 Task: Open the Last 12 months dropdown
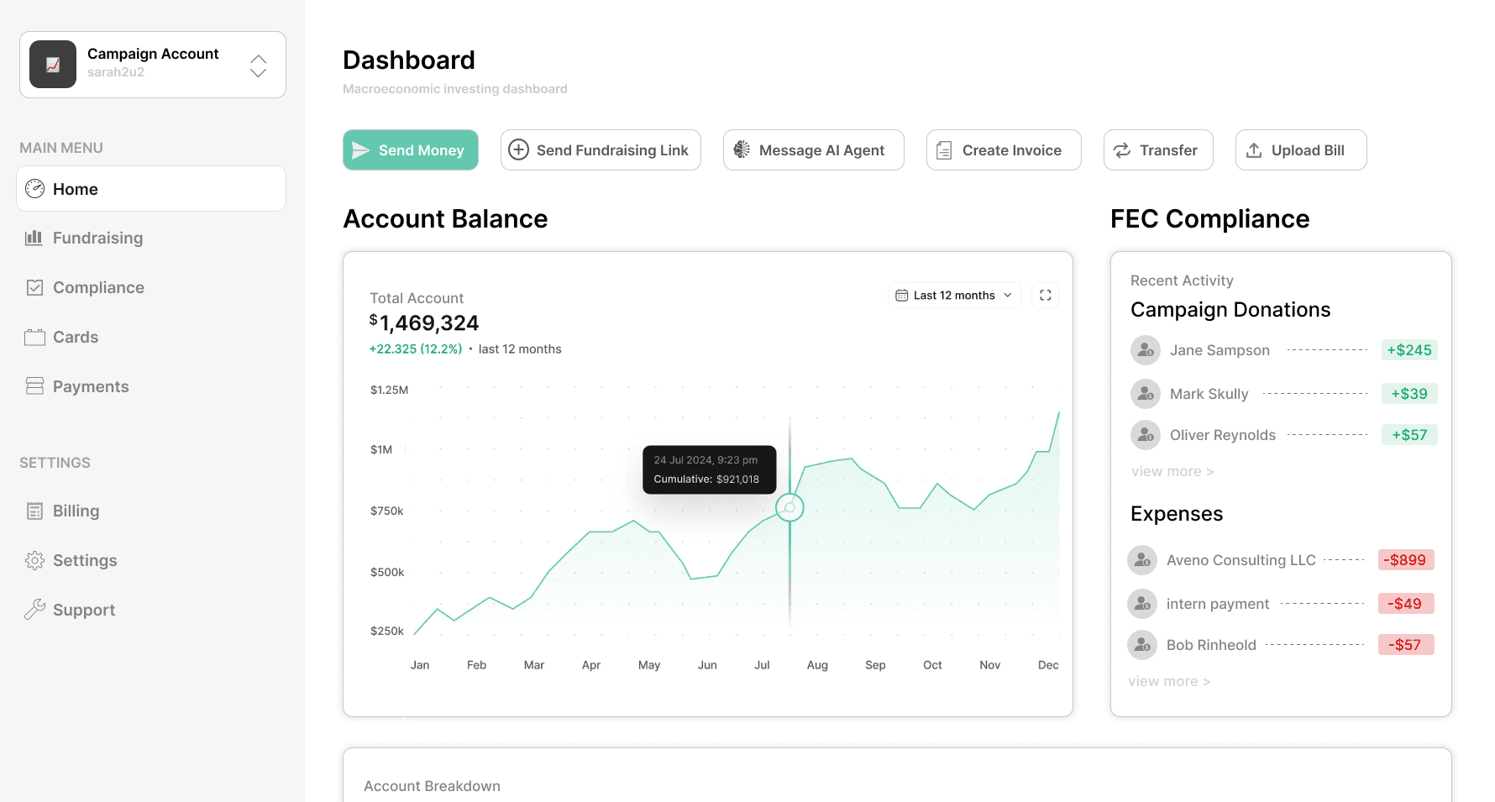tap(954, 295)
